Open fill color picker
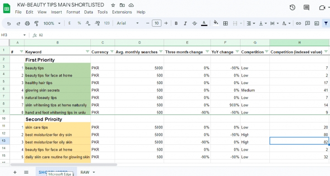 coord(216,23)
